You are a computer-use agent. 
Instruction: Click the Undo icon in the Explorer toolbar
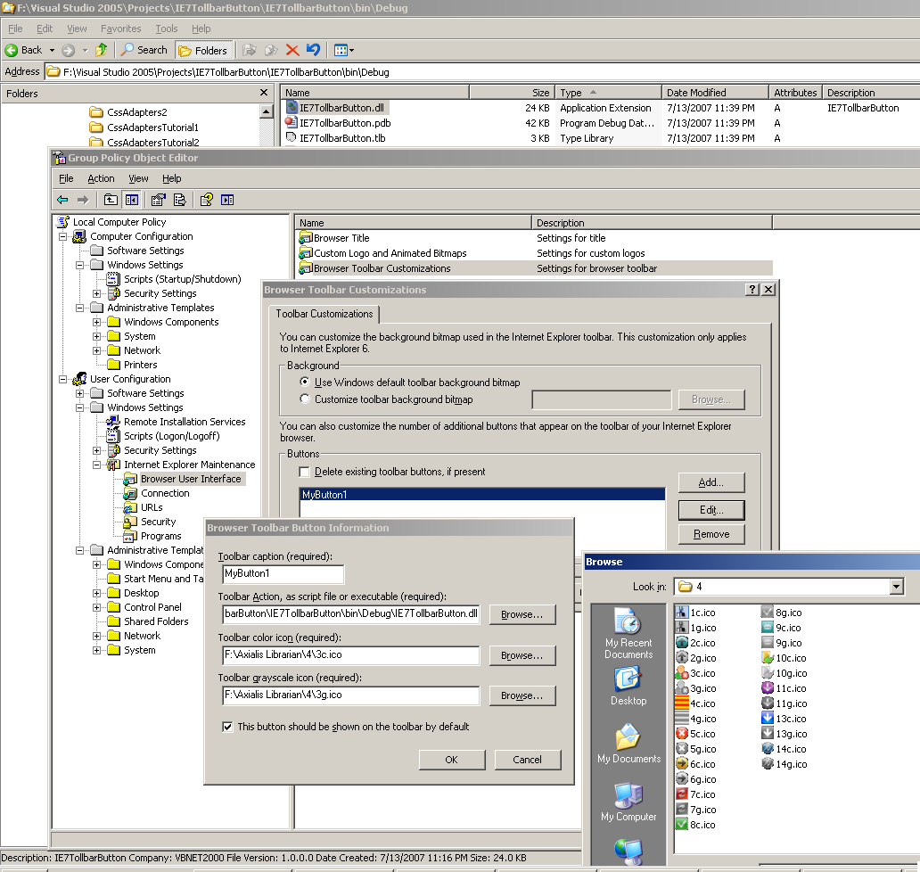tap(313, 50)
